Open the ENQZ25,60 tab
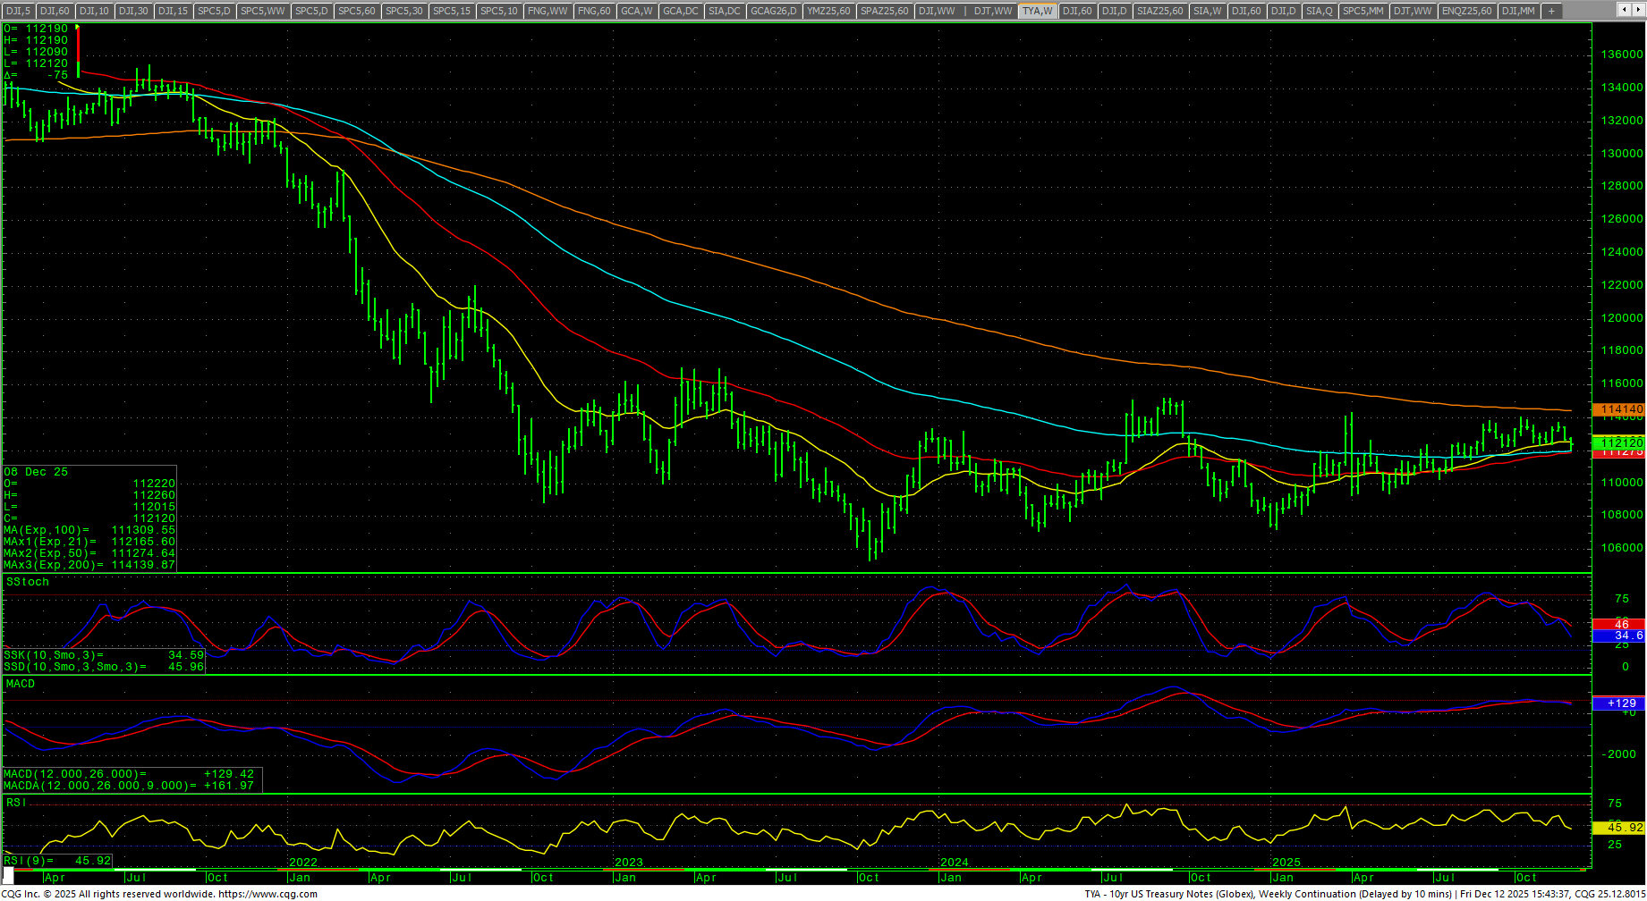The height and width of the screenshot is (901, 1647). click(x=1466, y=11)
